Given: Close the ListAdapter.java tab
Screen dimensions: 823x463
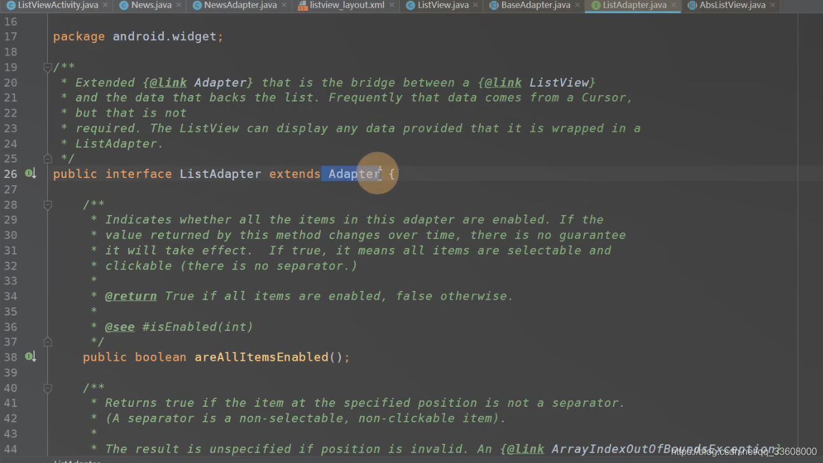Looking at the screenshot, I should click(x=673, y=5).
